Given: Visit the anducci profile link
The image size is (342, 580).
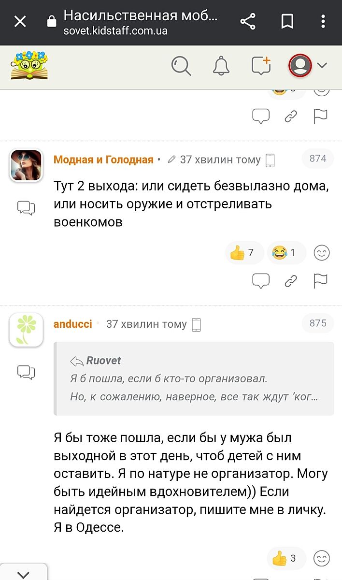Looking at the screenshot, I should (72, 324).
